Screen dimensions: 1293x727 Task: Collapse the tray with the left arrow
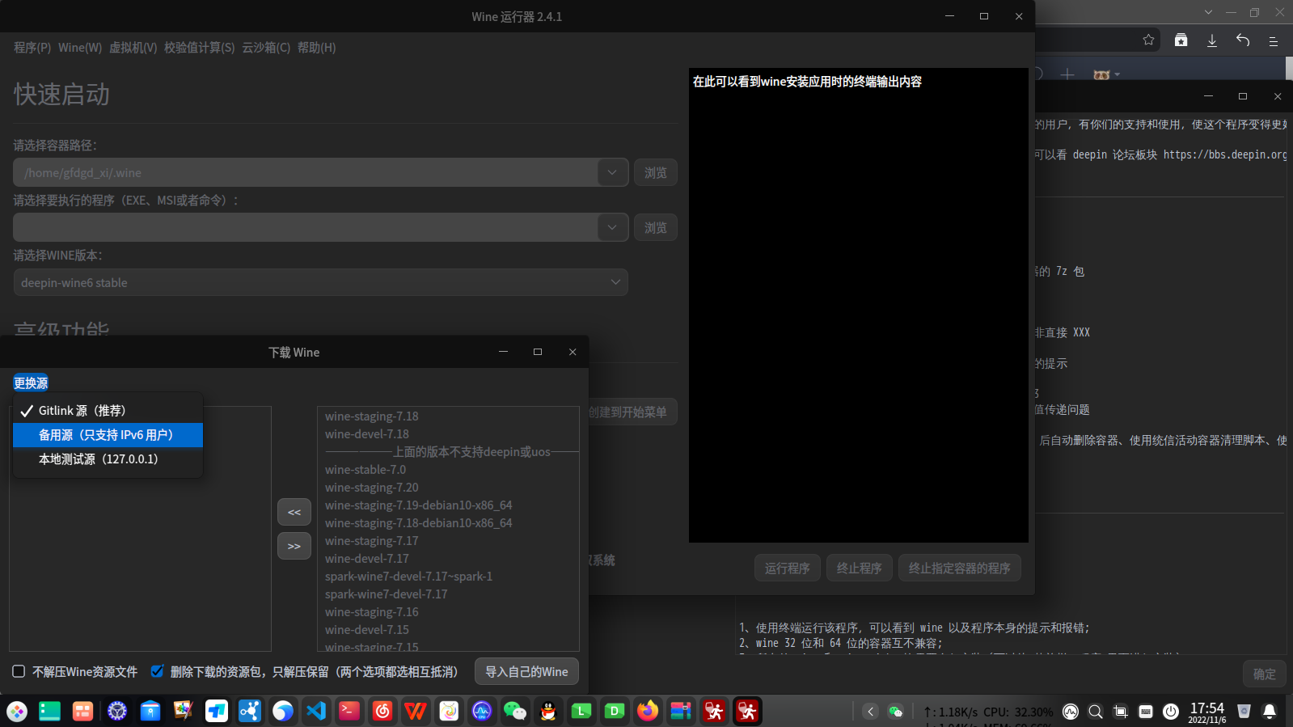[870, 712]
